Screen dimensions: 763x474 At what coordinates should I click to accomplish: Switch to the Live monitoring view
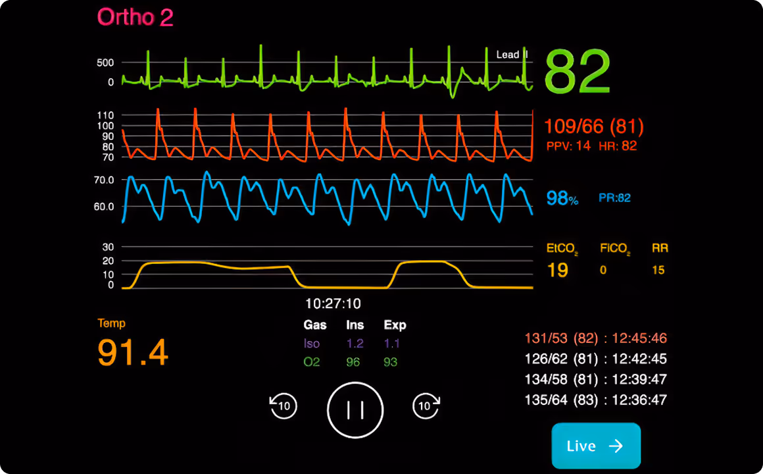point(596,446)
